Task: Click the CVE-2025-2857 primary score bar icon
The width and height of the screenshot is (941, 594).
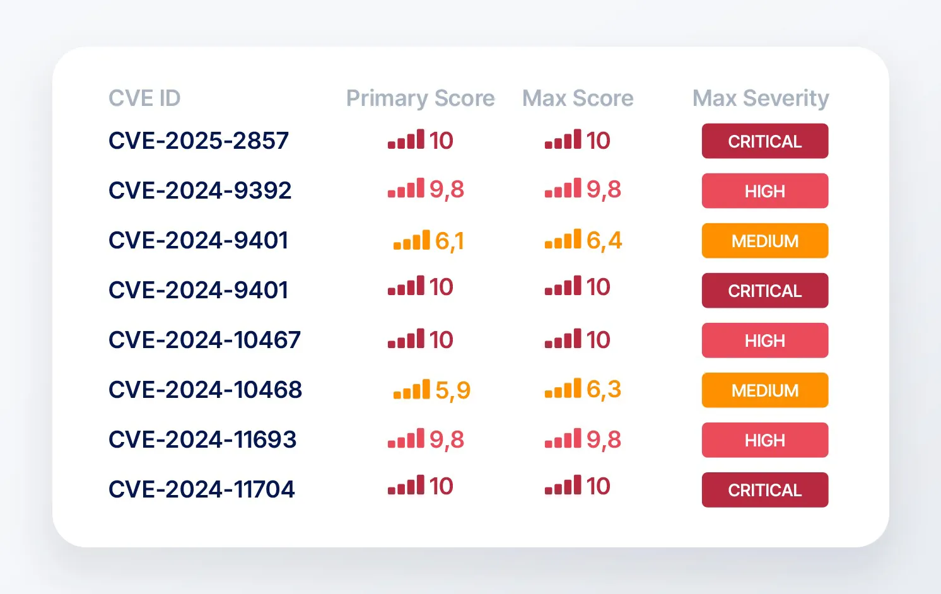Action: coord(406,139)
